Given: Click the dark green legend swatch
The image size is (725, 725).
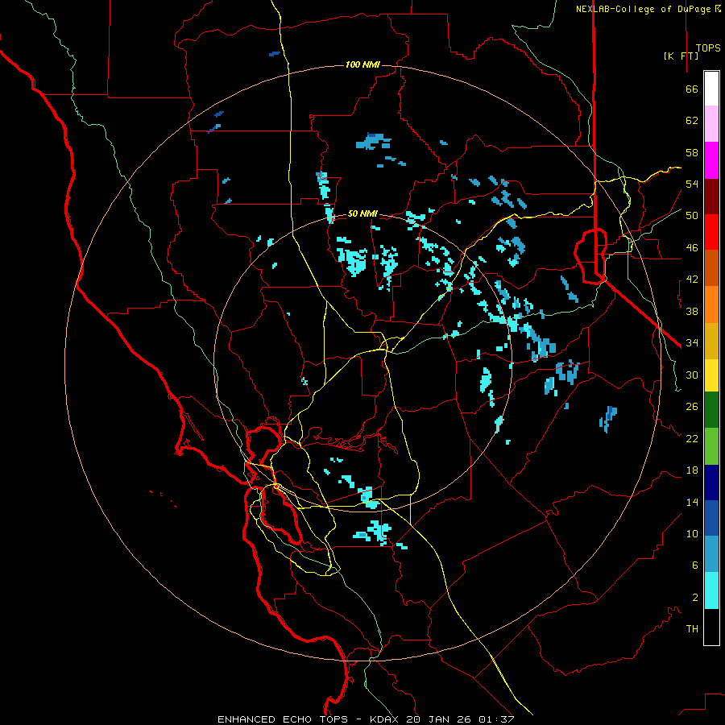Looking at the screenshot, I should (711, 410).
